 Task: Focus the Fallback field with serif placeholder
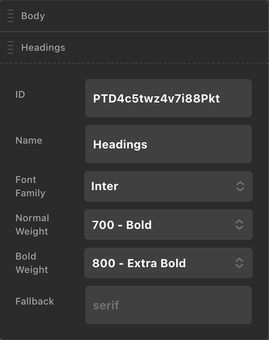pos(168,305)
